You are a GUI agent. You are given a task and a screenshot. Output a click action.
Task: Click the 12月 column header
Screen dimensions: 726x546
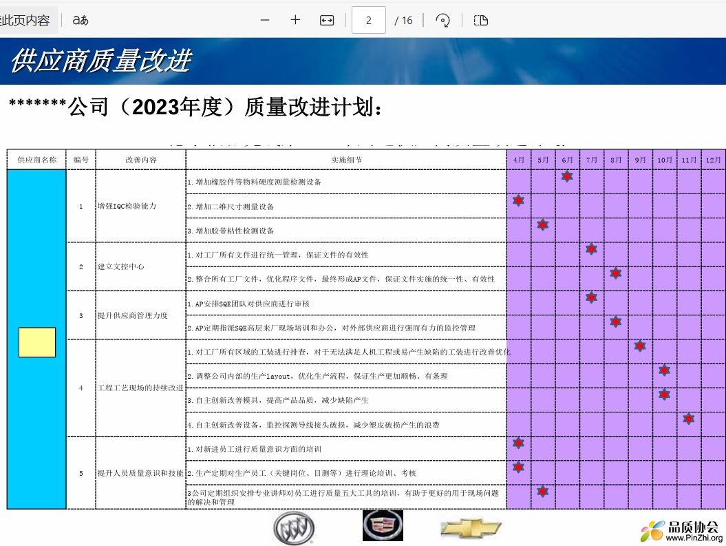tap(713, 160)
